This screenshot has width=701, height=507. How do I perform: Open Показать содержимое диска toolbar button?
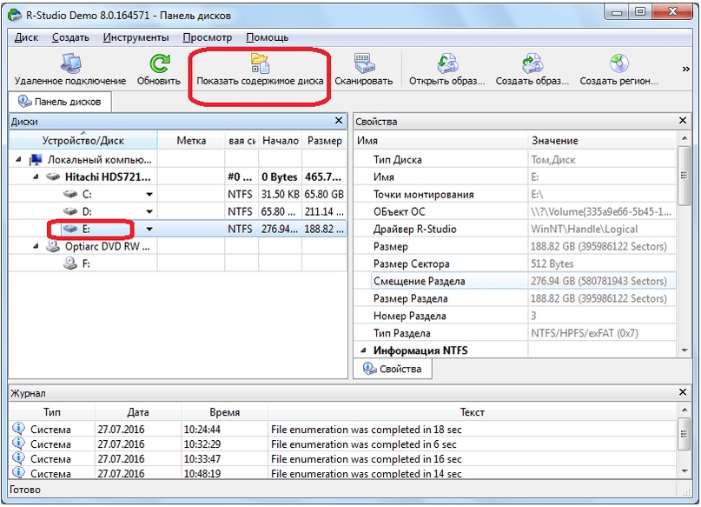coord(260,70)
